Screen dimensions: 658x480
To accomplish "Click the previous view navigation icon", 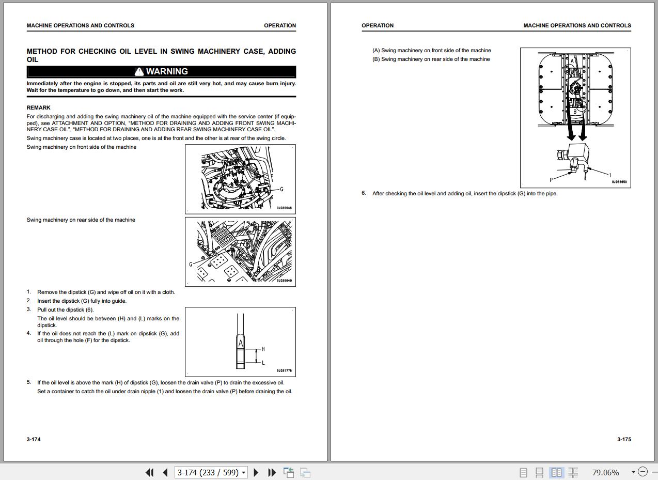I will tap(289, 472).
